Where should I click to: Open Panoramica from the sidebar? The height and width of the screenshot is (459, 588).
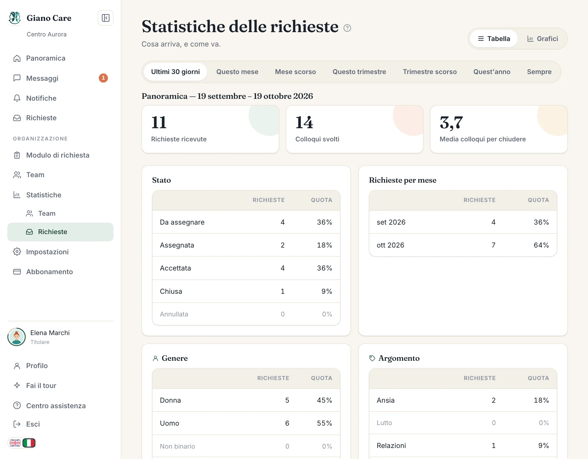point(60,58)
